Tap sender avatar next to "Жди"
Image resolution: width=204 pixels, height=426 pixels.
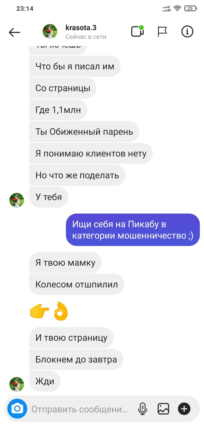(17, 384)
